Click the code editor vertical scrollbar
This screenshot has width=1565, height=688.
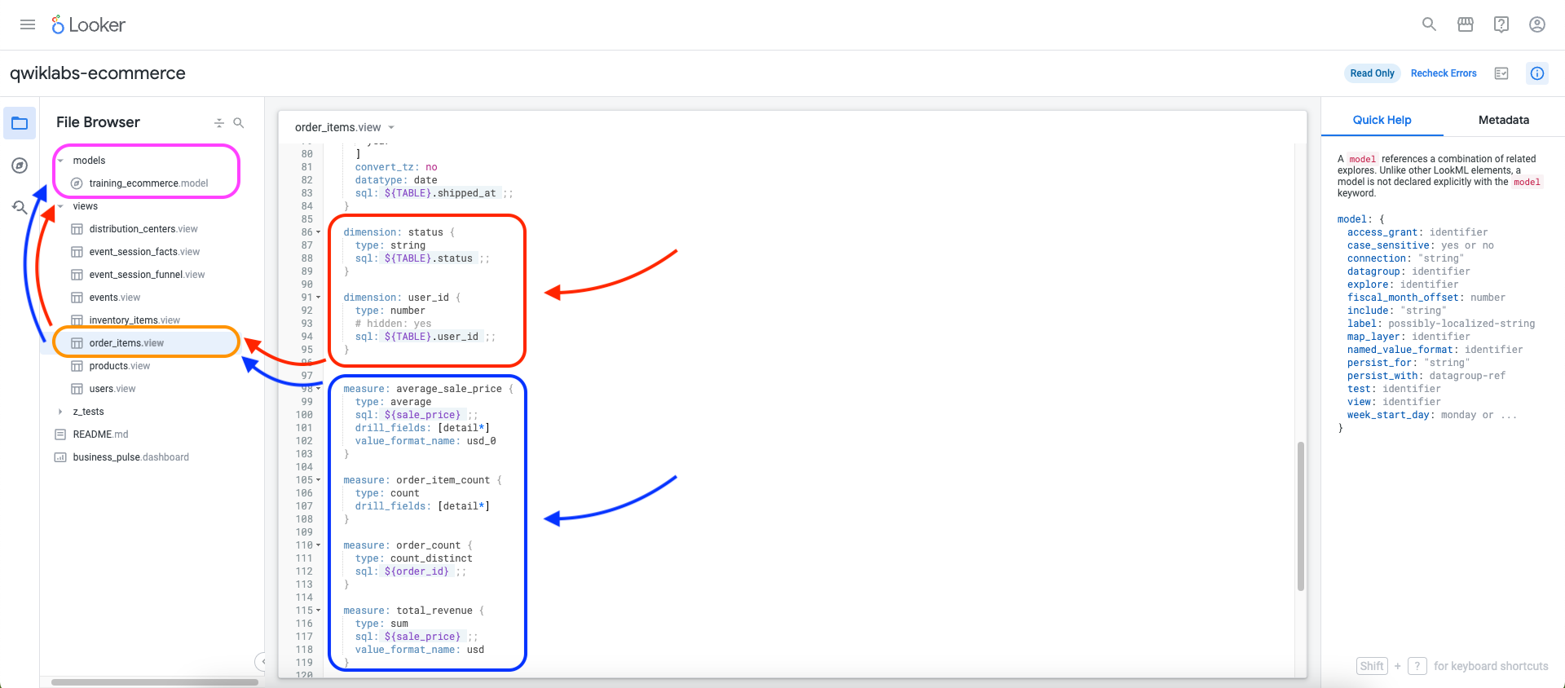[1301, 516]
